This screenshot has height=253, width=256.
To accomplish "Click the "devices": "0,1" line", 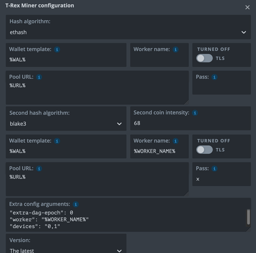I will pyautogui.click(x=35, y=226).
